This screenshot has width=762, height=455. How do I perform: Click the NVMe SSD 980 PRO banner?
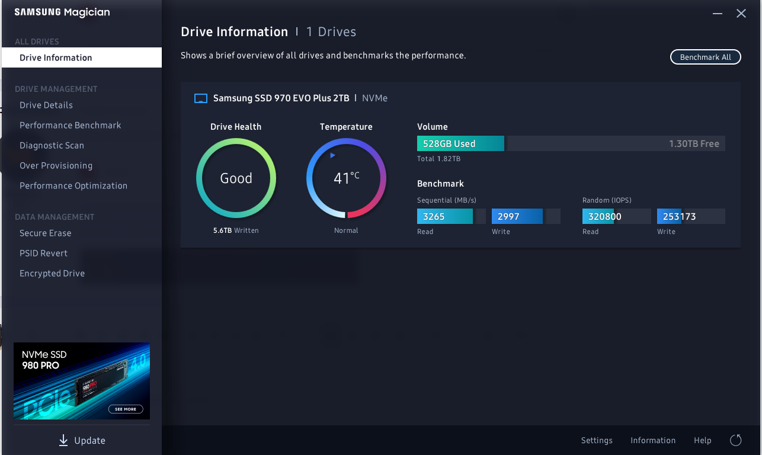(x=82, y=381)
